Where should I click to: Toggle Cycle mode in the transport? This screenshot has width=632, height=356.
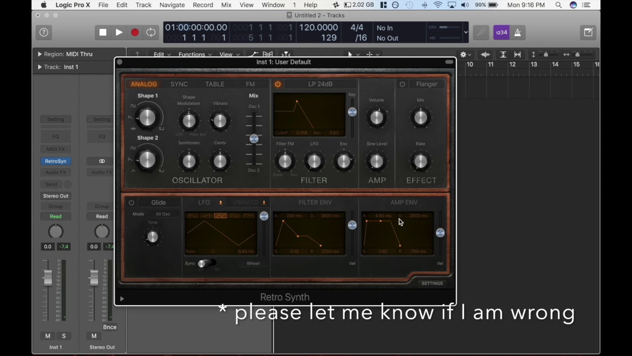(x=151, y=32)
